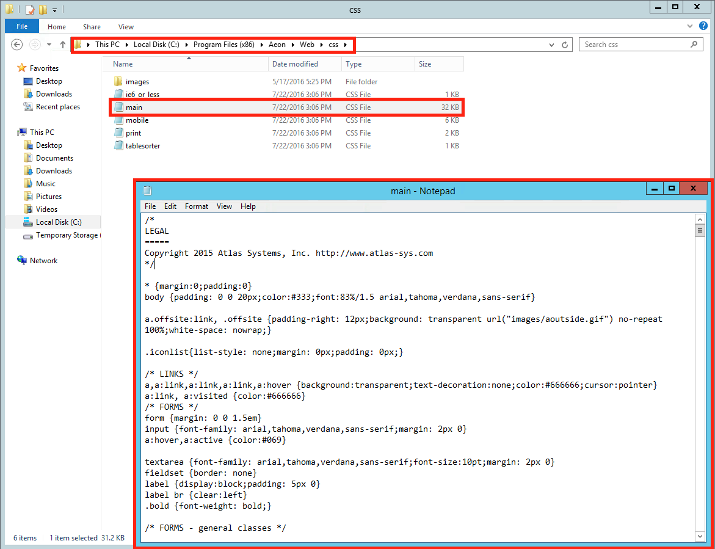
Task: Click the blue Help question mark icon
Action: [x=703, y=26]
